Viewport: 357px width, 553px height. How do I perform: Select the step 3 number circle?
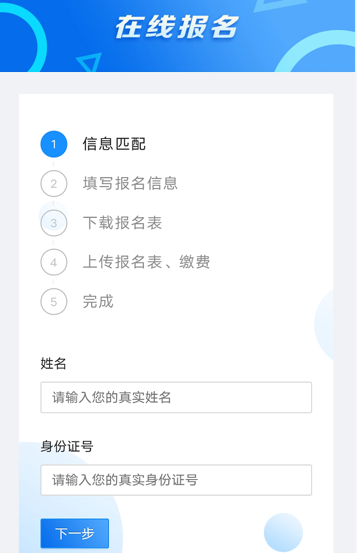(x=54, y=223)
